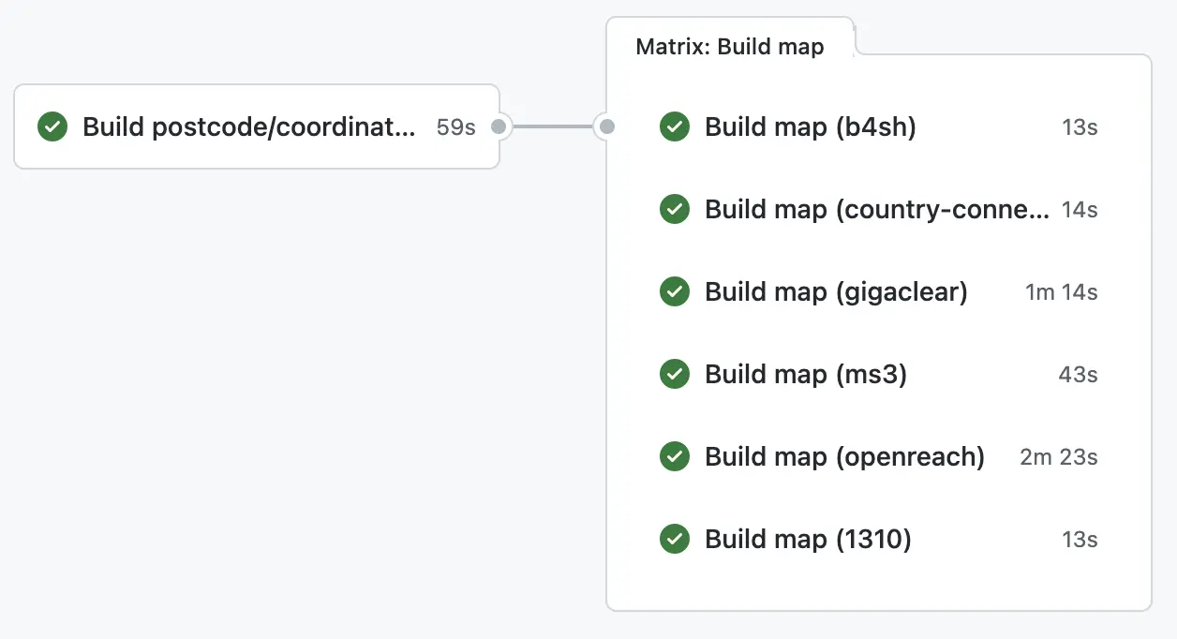Click the 59s duration on the postcode job
The width and height of the screenshot is (1177, 639).
455,127
